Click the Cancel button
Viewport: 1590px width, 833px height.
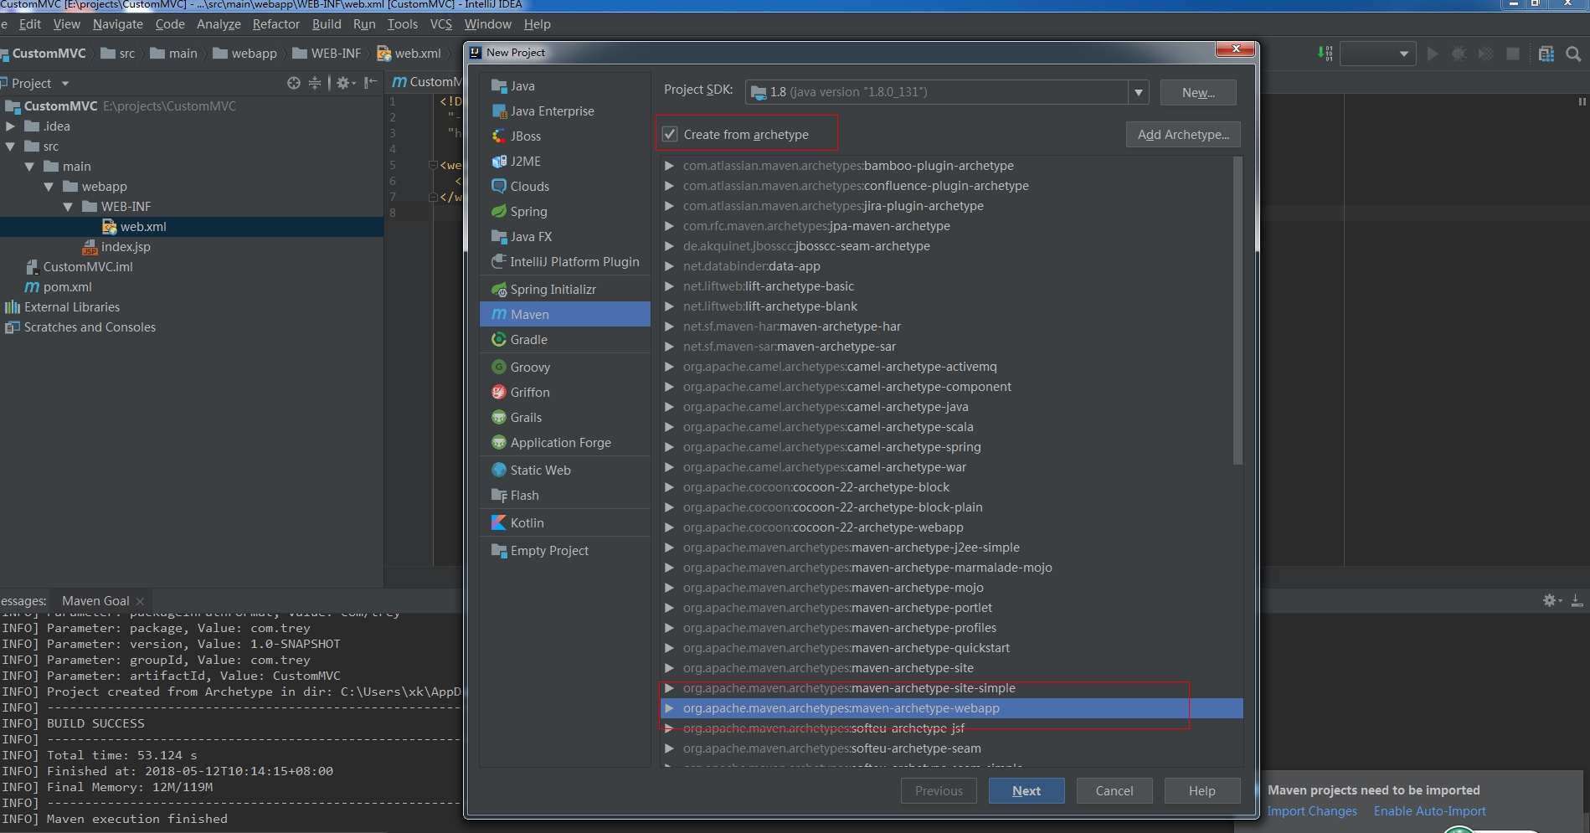pos(1114,791)
